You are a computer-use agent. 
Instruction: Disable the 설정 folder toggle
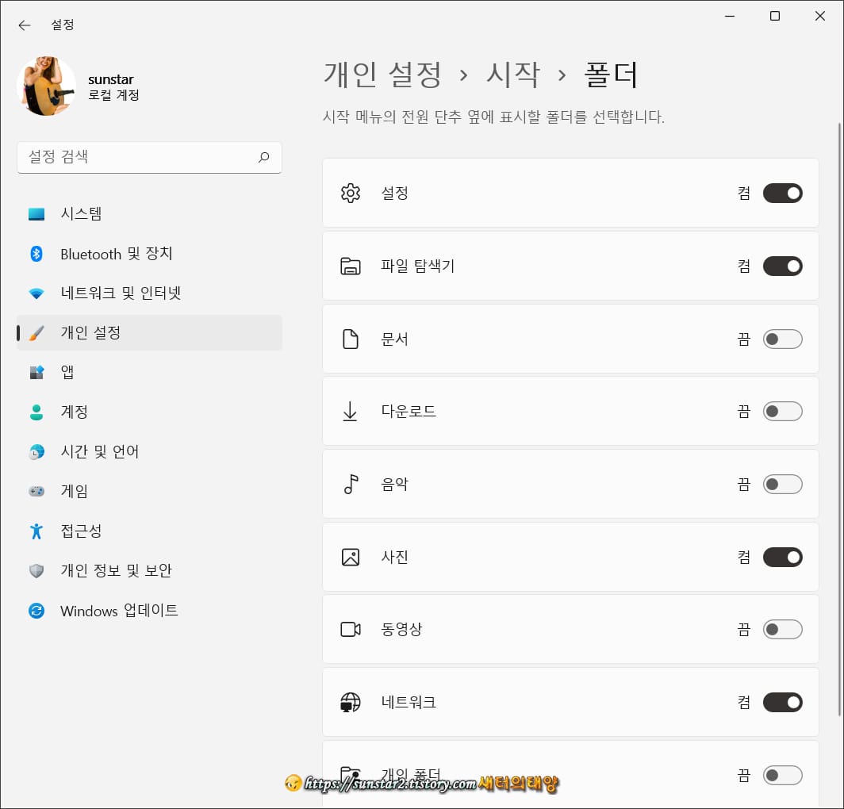point(782,193)
